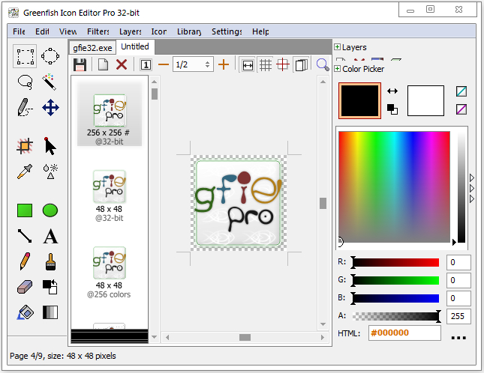Click the top triangle beside color map

point(472,178)
